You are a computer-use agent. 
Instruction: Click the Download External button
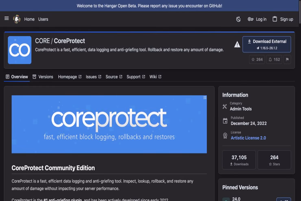267,44
